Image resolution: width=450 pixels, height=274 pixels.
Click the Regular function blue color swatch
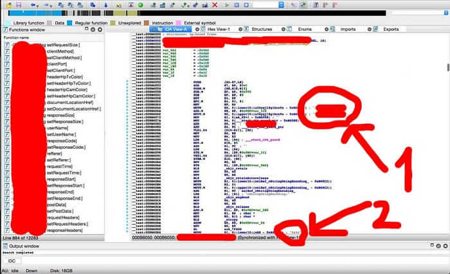pos(70,22)
